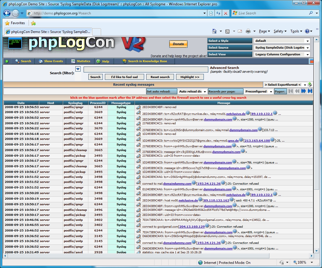Expand the search filter arrow button

78,69
